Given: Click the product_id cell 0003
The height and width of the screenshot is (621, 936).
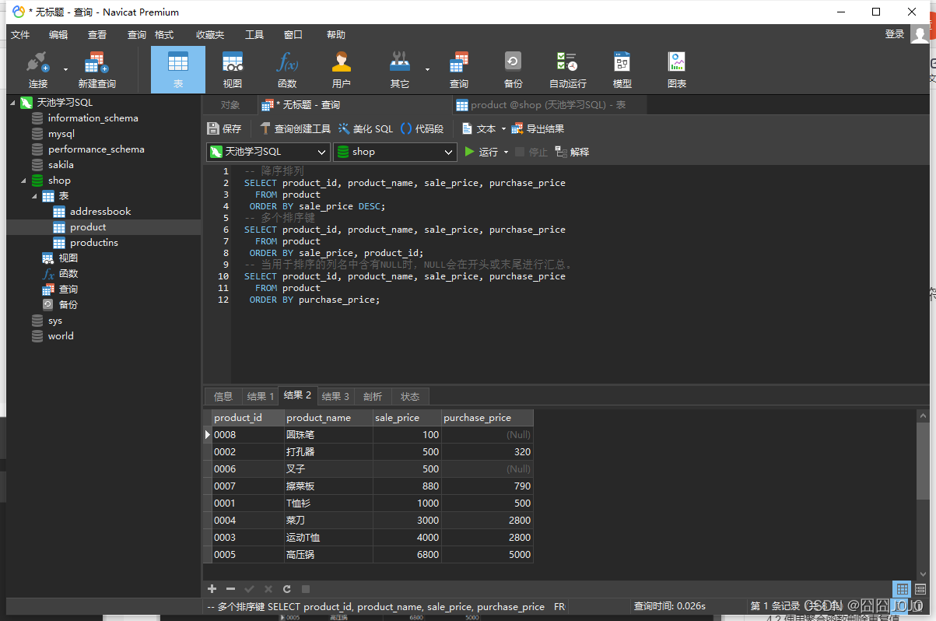Looking at the screenshot, I should coord(248,538).
